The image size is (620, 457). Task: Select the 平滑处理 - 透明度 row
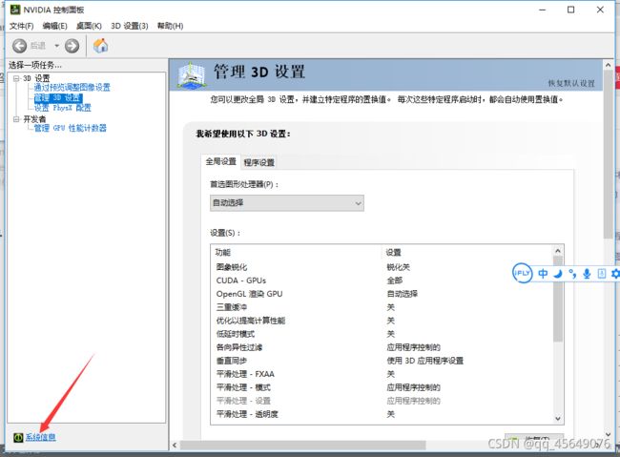(382, 414)
